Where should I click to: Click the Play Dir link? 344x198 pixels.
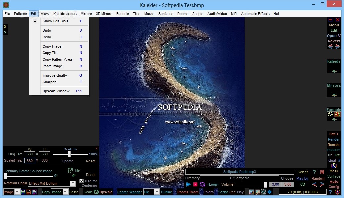[303, 178]
